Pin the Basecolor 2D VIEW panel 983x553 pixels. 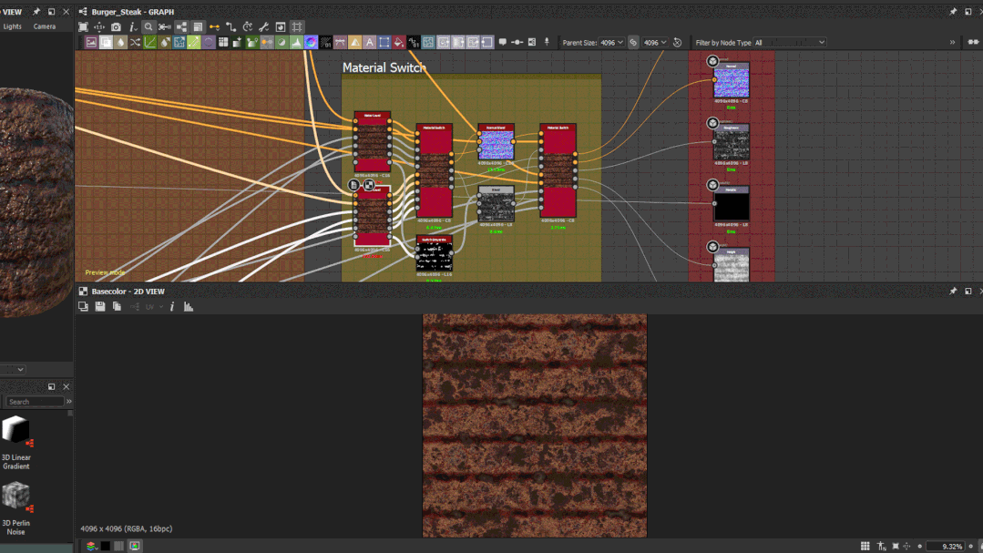coord(953,291)
